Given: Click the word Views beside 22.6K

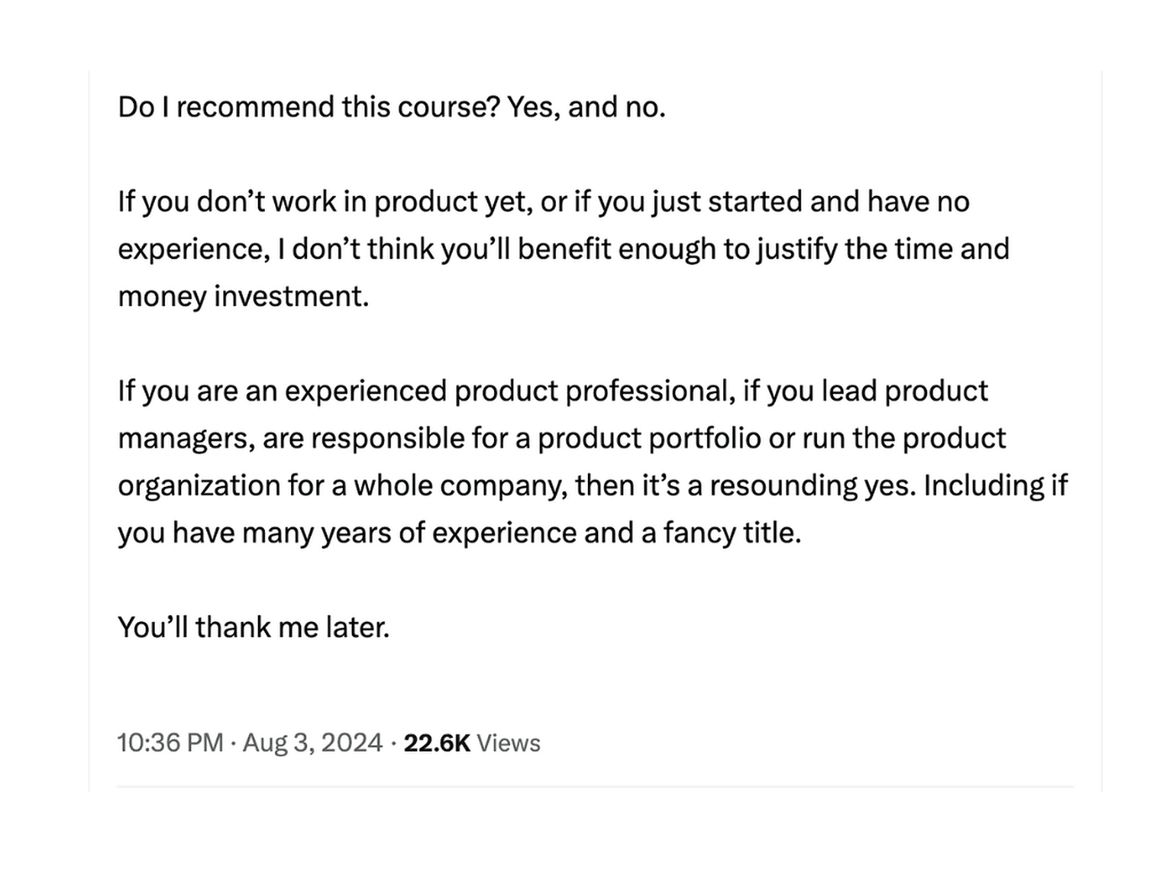Looking at the screenshot, I should point(508,743).
